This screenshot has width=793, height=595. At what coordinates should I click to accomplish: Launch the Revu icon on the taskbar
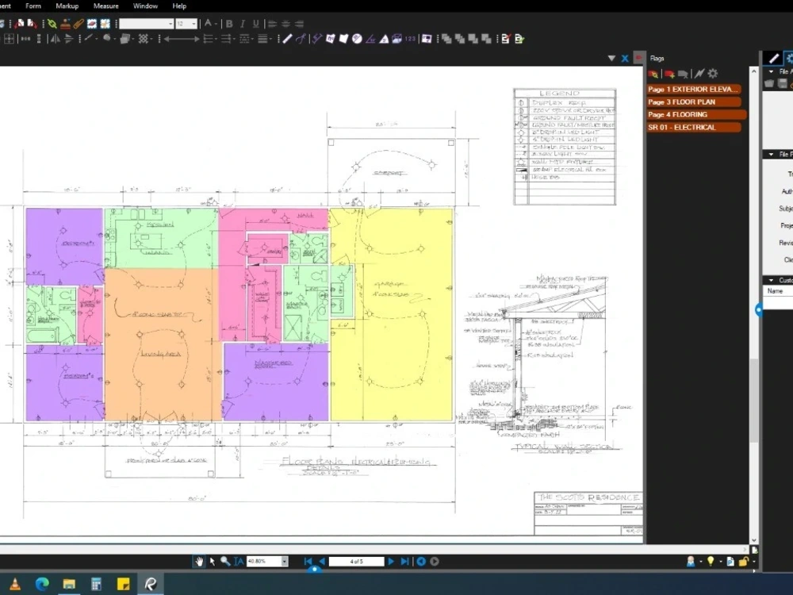pos(149,584)
